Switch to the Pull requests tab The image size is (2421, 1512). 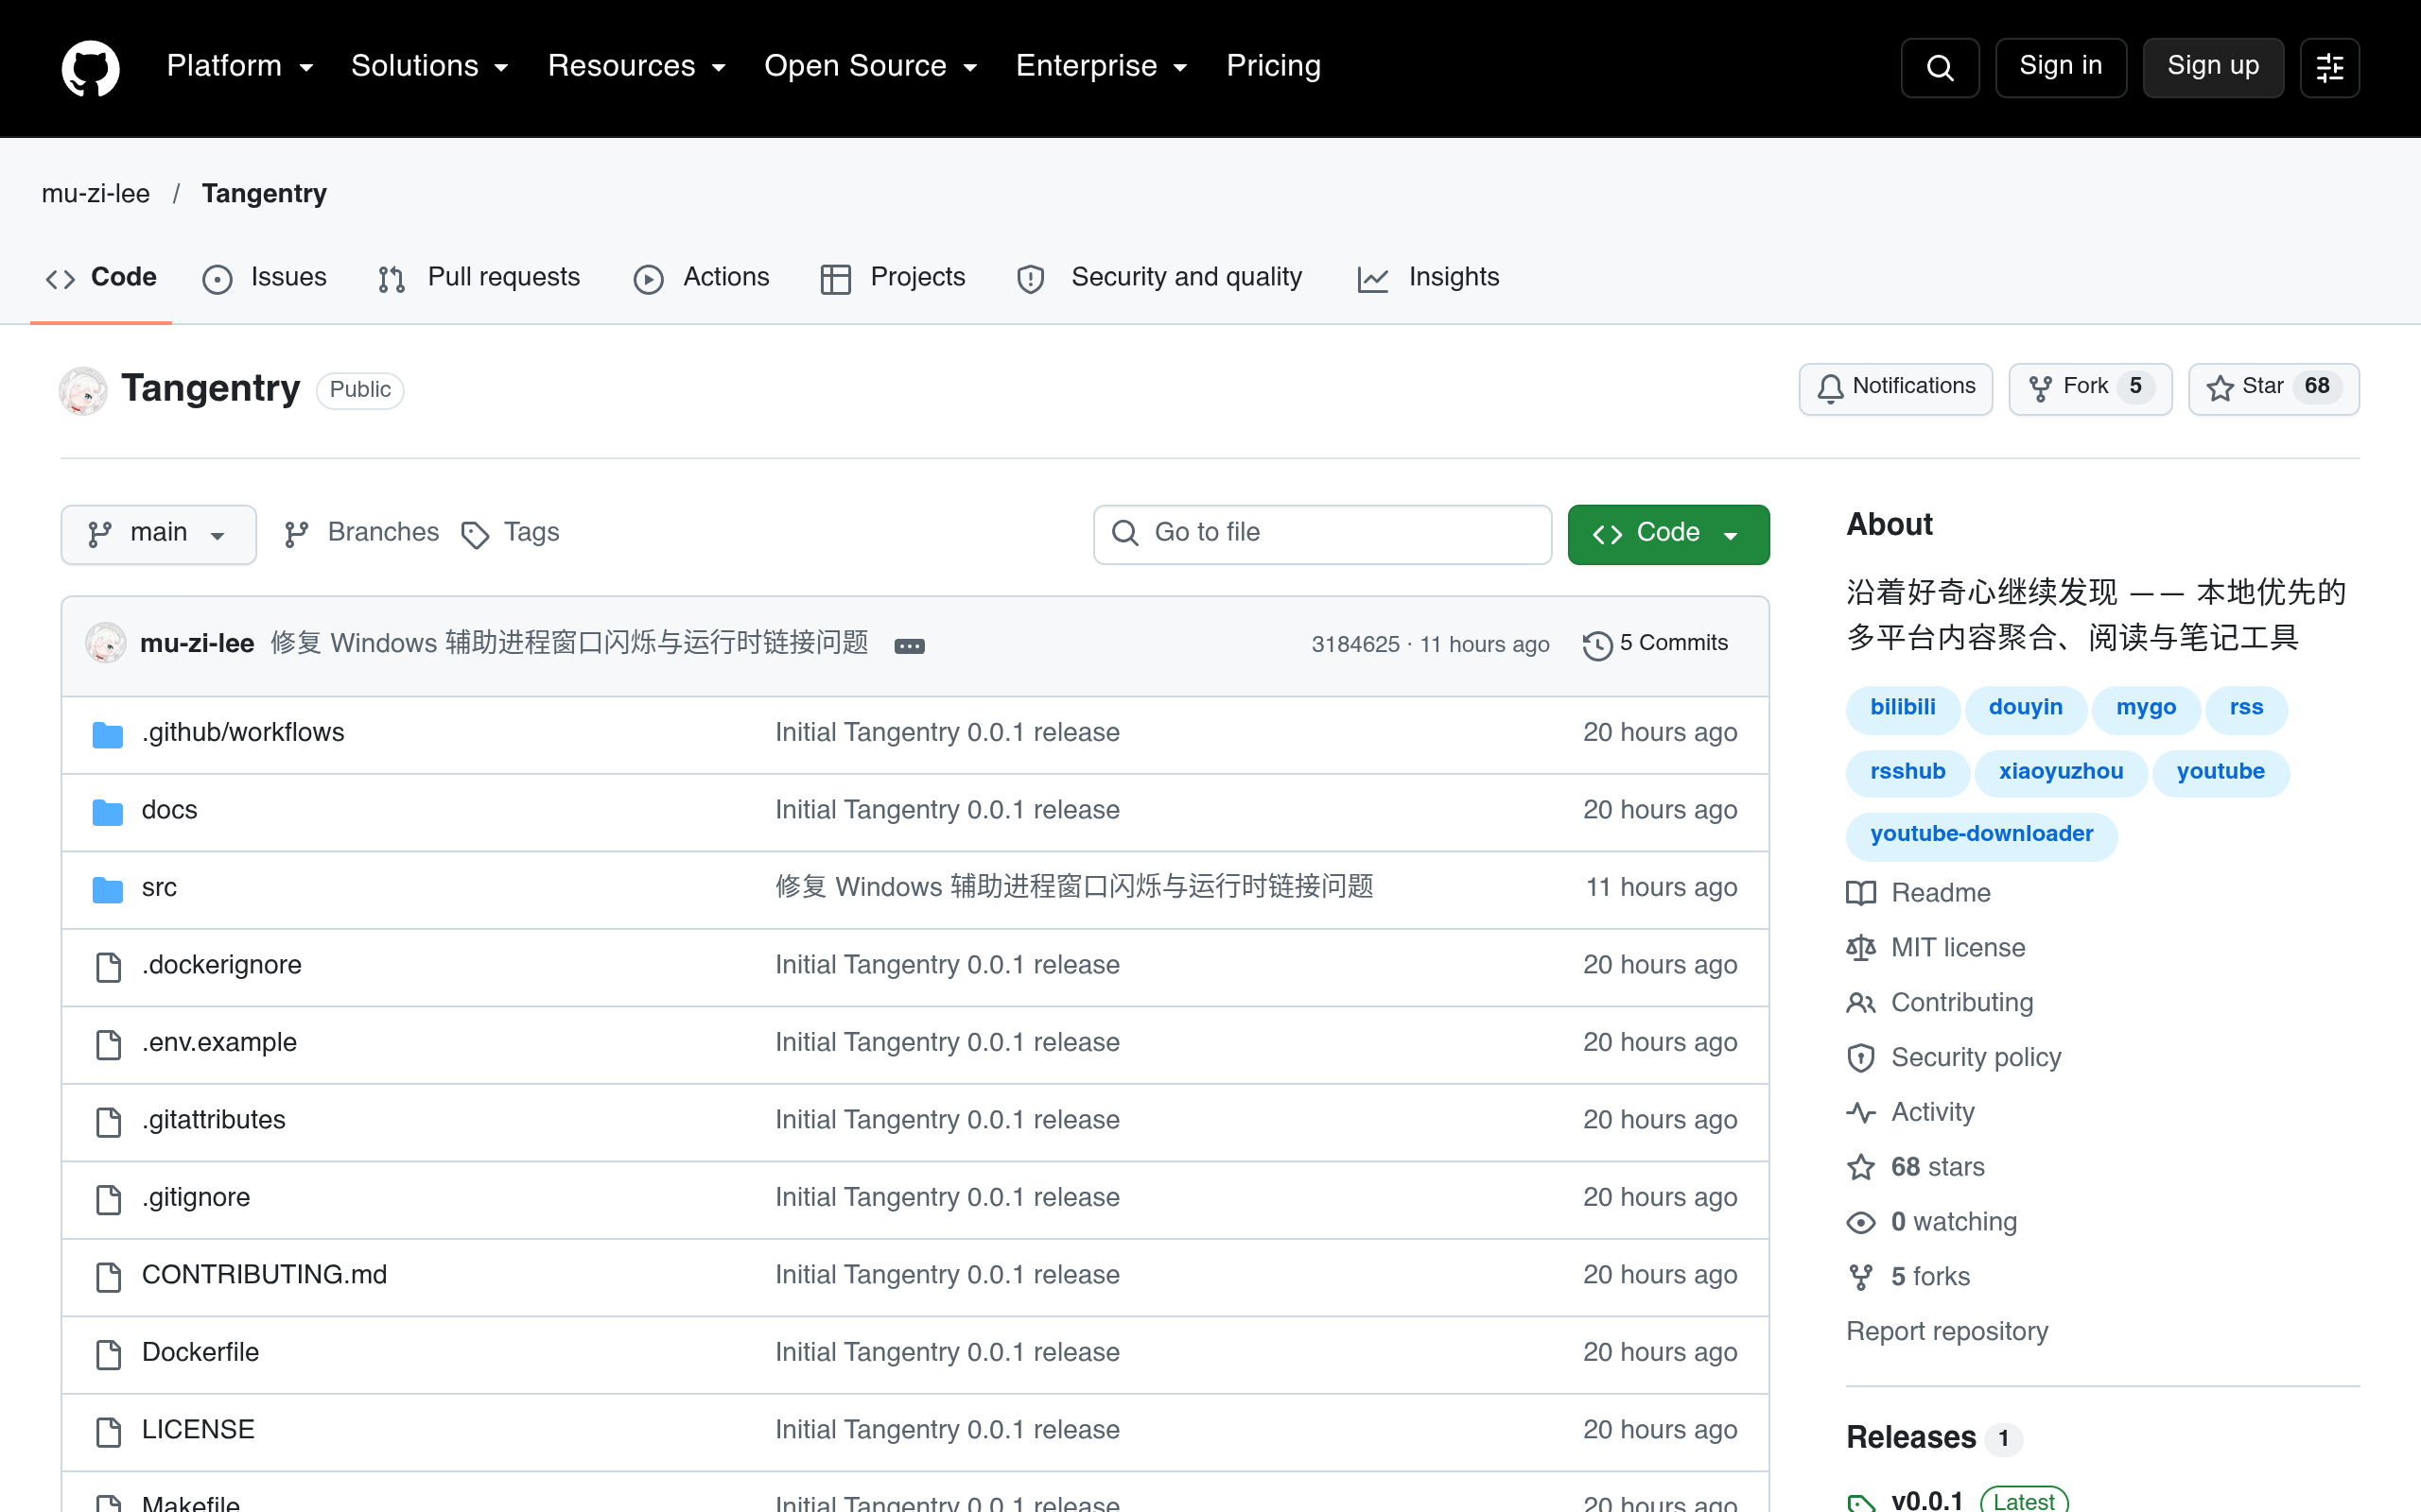click(479, 277)
